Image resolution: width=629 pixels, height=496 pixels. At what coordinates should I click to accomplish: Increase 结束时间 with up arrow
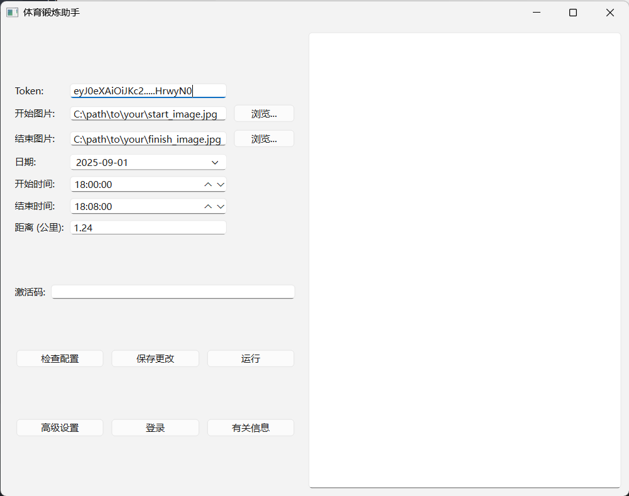[x=209, y=206]
